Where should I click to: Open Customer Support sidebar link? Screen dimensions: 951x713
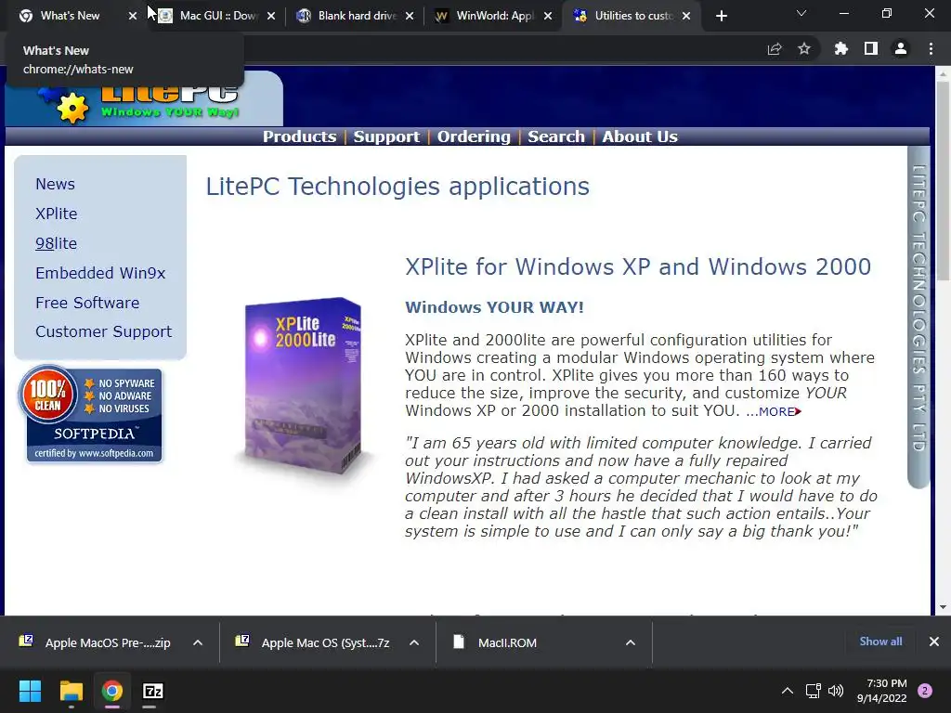coord(104,331)
